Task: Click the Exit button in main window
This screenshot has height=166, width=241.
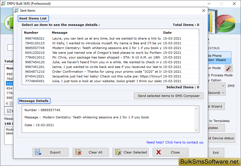Action: click(216, 153)
